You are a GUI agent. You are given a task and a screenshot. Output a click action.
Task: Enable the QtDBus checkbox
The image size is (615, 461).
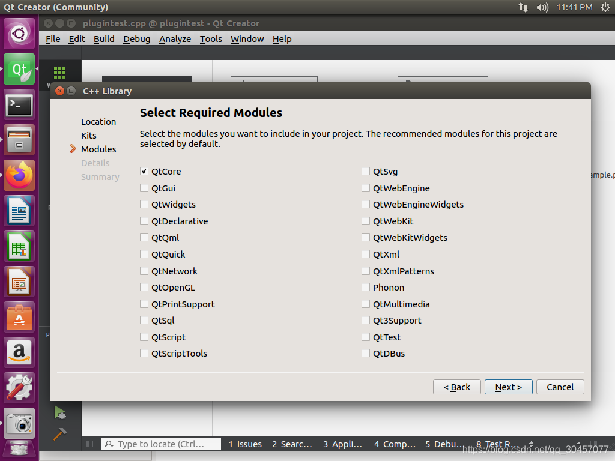366,353
